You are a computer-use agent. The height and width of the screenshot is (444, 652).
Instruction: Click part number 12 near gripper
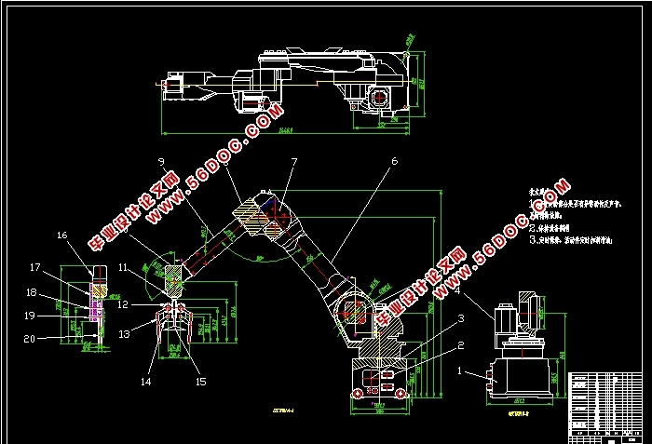(122, 303)
